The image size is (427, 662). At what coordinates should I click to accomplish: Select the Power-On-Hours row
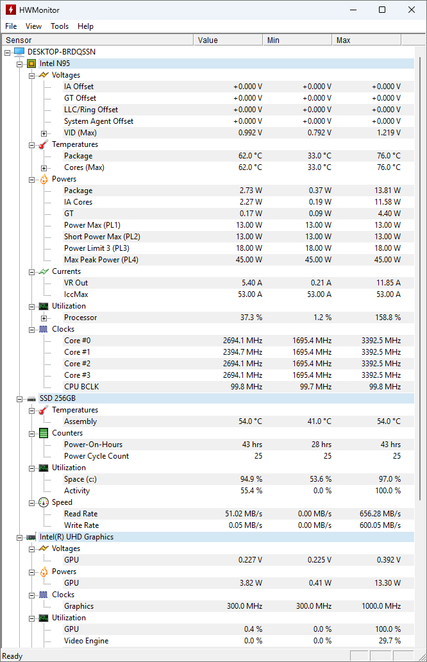93,445
